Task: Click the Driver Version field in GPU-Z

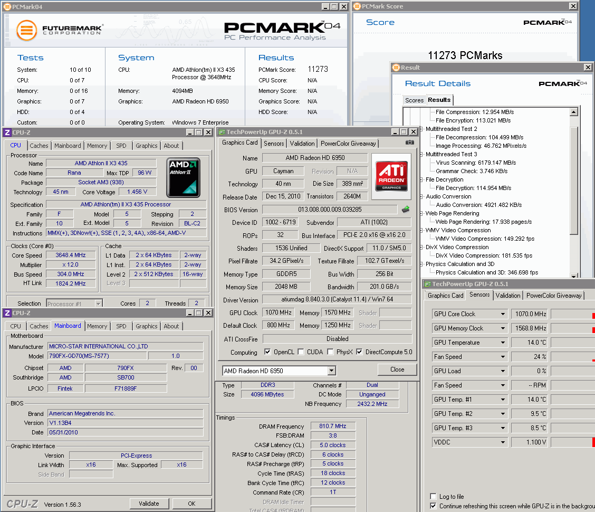Action: tap(337, 299)
